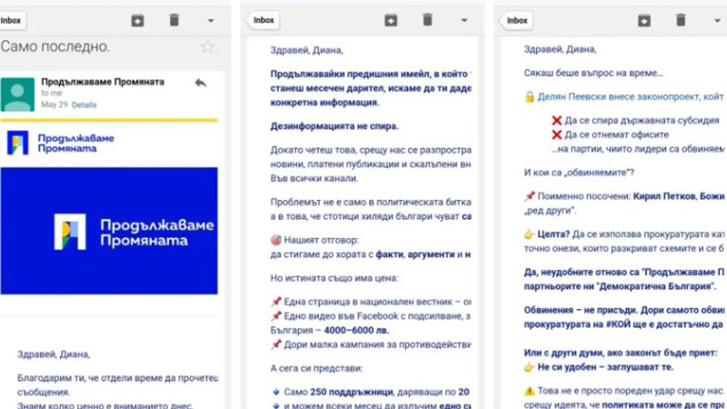Archive the email in the right panel
Viewport: 727px width, 409px height.
click(644, 20)
